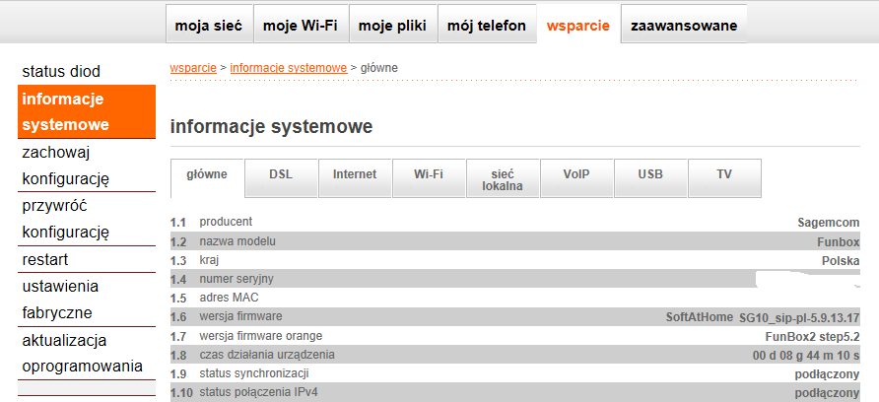Open 'moje pliki' navigation tab
The image size is (879, 402).
(391, 26)
